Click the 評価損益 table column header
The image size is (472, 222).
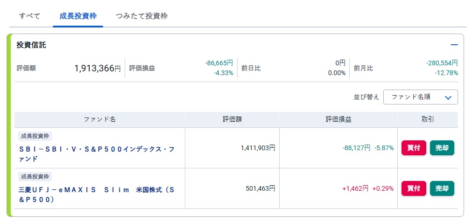[338, 119]
